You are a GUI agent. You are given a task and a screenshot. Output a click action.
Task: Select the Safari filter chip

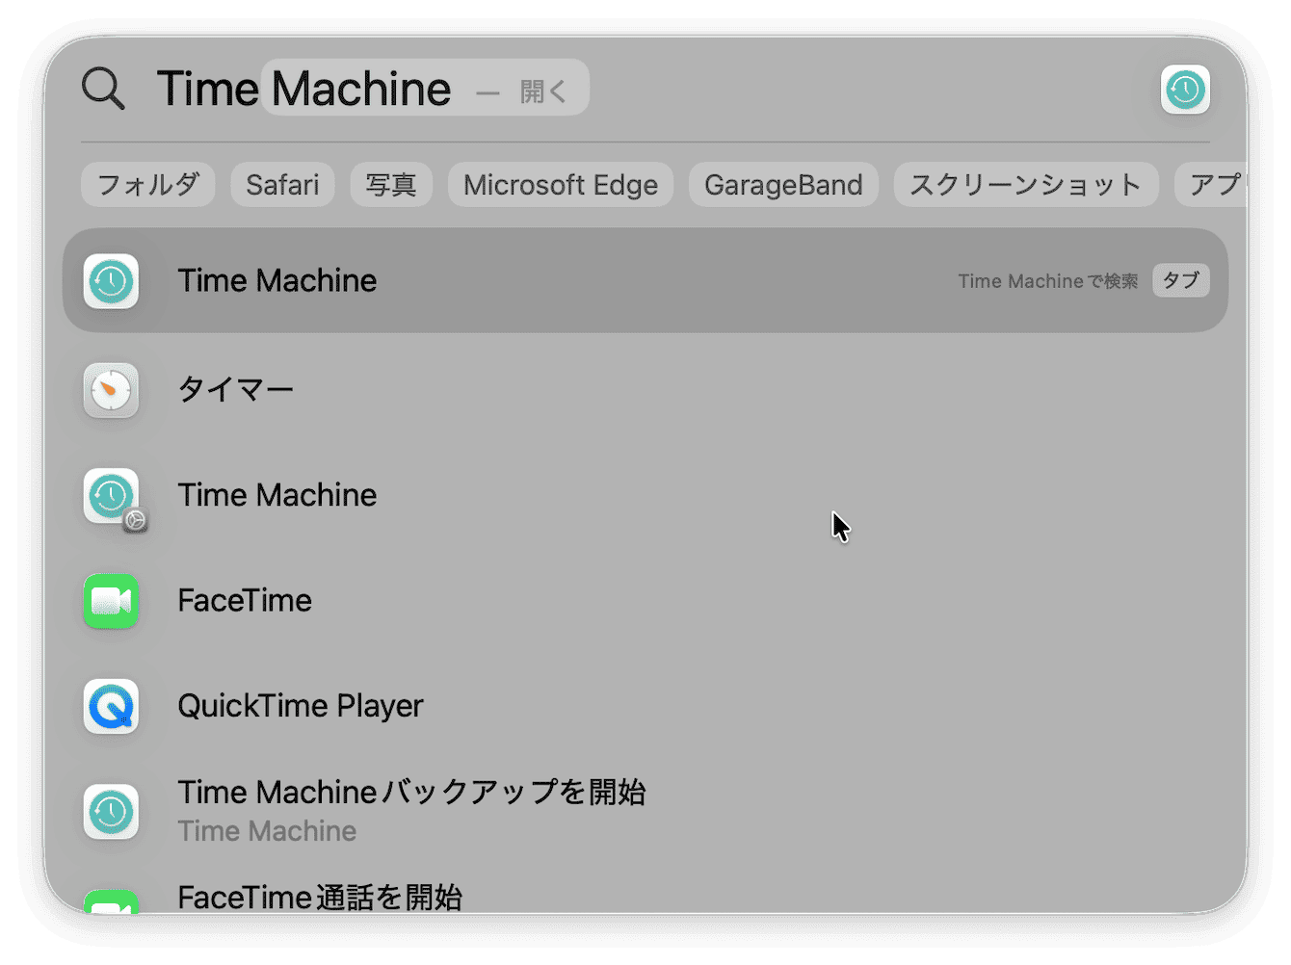coord(282,184)
